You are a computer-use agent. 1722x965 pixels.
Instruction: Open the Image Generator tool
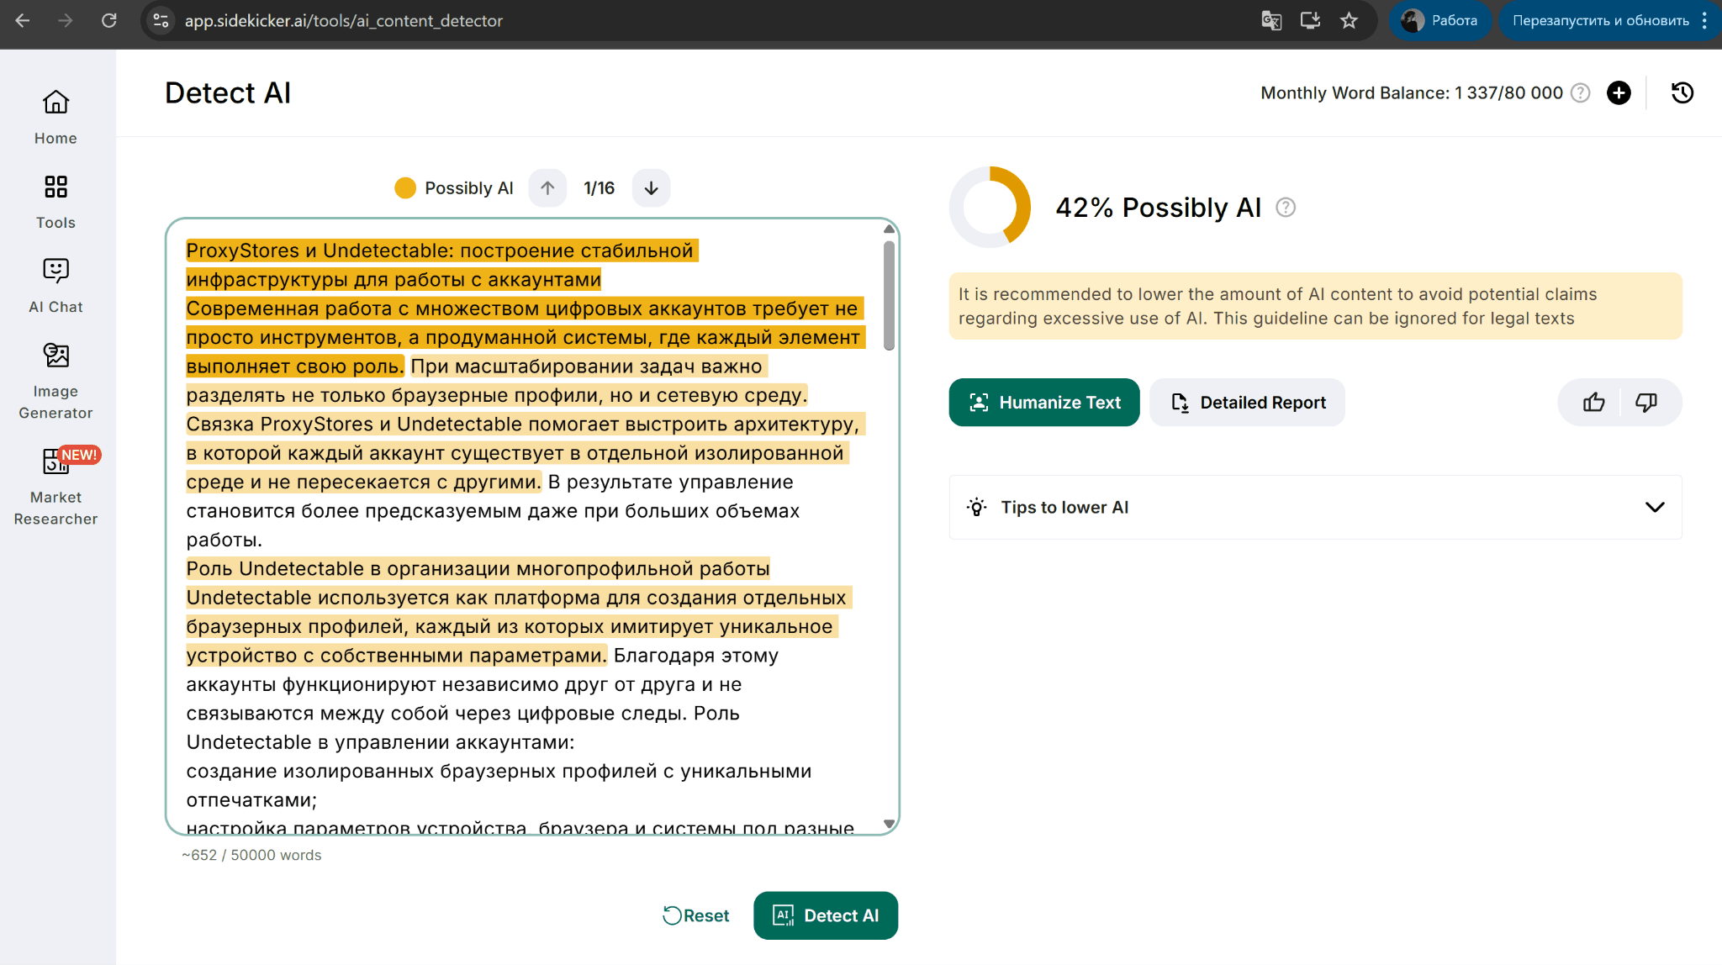(55, 356)
